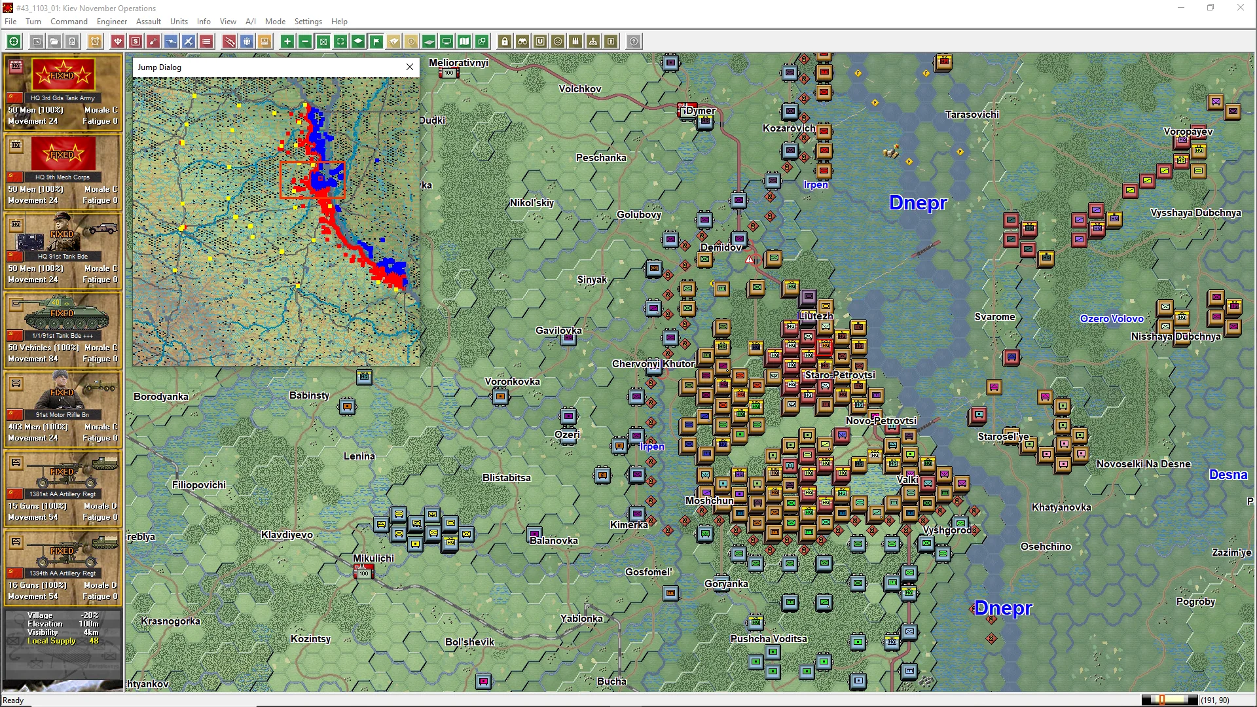Close the Jump Dialog window
Viewport: 1257px width, 707px height.
410,67
